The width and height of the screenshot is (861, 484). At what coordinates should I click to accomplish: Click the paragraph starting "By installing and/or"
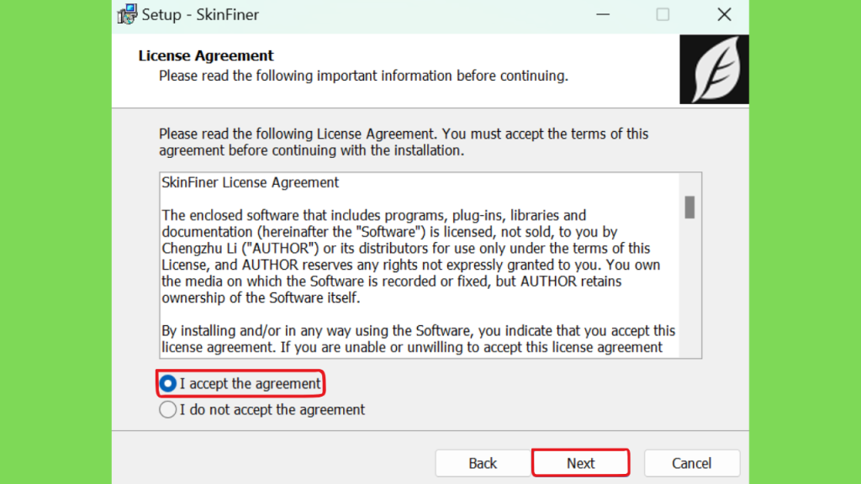point(419,339)
